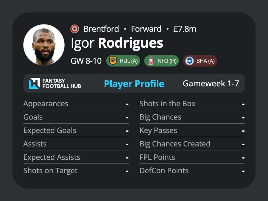Click the Igor Rodrigues player name

point(117,43)
